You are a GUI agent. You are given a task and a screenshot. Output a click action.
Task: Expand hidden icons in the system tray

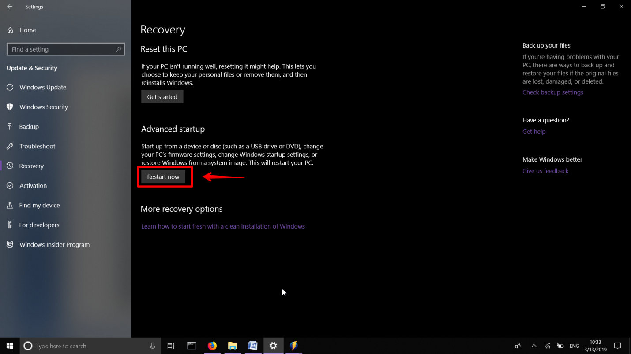point(533,346)
